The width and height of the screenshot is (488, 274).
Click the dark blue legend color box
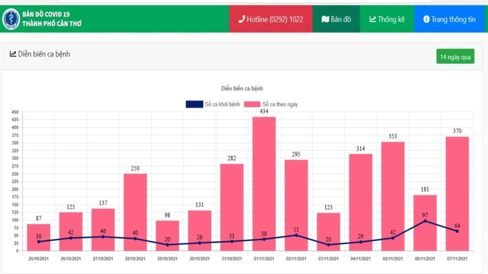coord(194,104)
